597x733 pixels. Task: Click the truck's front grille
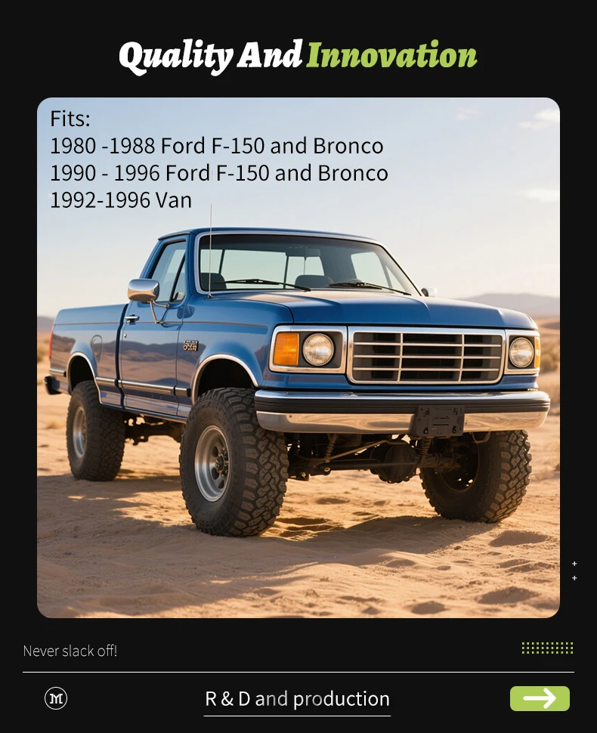426,356
